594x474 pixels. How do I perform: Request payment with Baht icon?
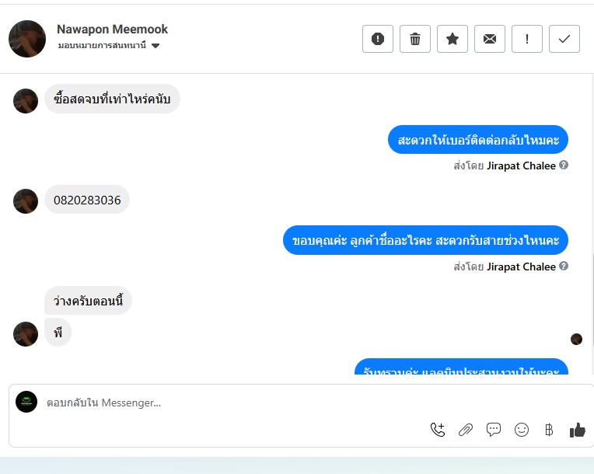pos(549,430)
